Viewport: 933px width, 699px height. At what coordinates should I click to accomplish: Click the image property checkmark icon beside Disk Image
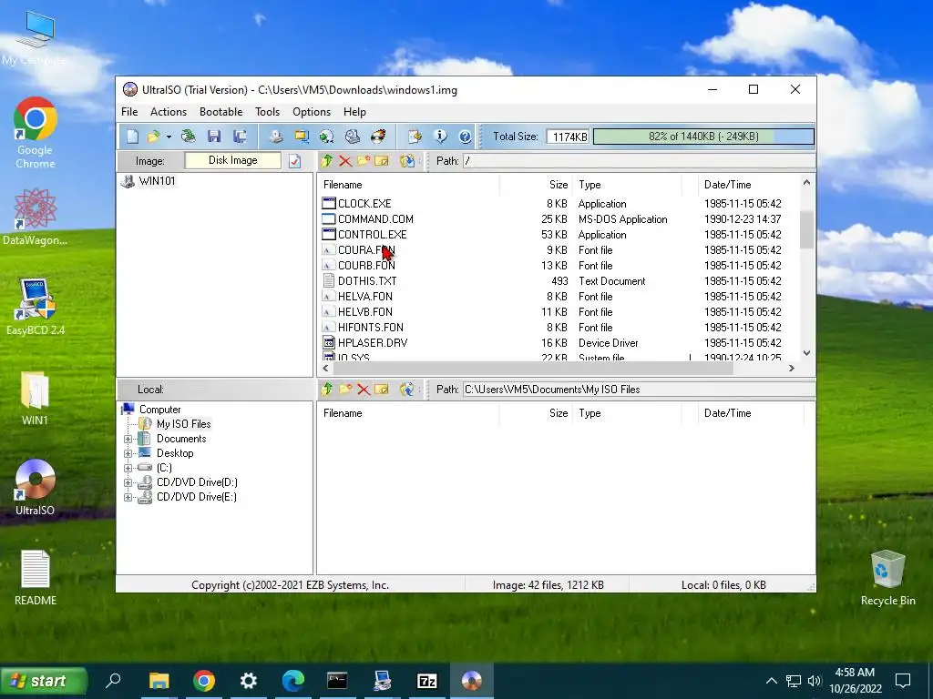point(295,161)
